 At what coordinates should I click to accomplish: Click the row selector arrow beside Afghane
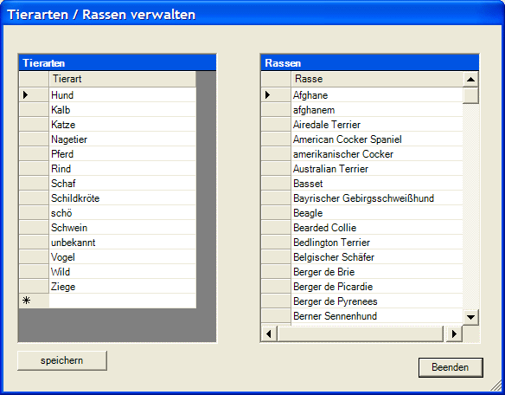[268, 95]
